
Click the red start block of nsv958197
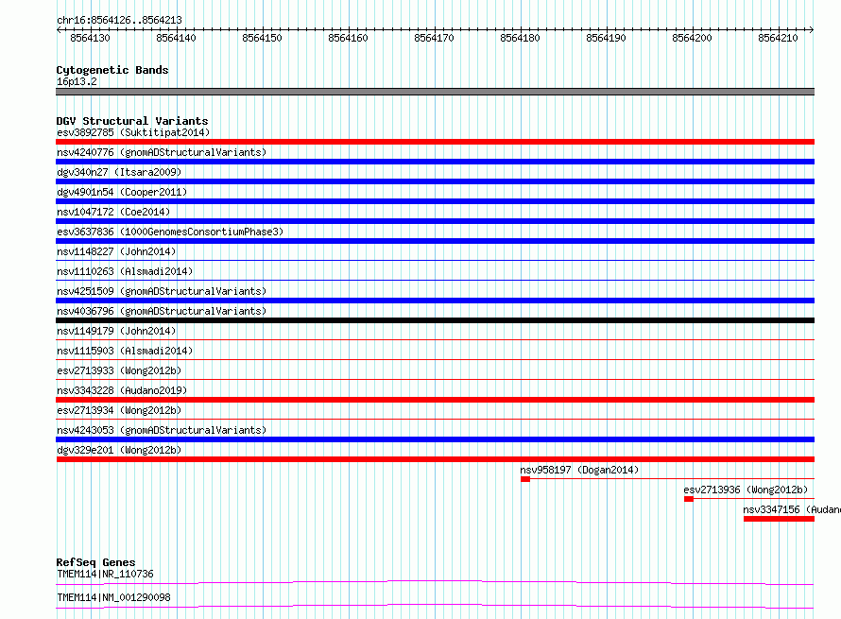point(525,479)
